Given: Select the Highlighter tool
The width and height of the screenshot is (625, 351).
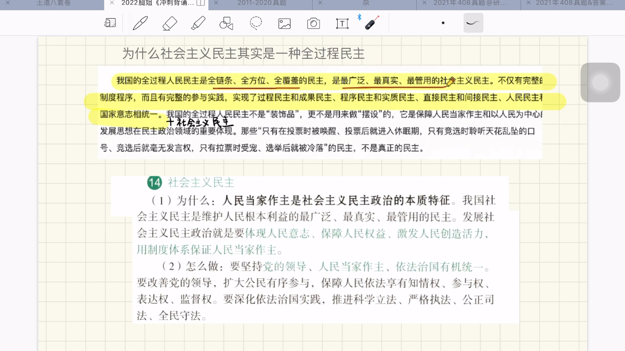Looking at the screenshot, I should point(198,23).
